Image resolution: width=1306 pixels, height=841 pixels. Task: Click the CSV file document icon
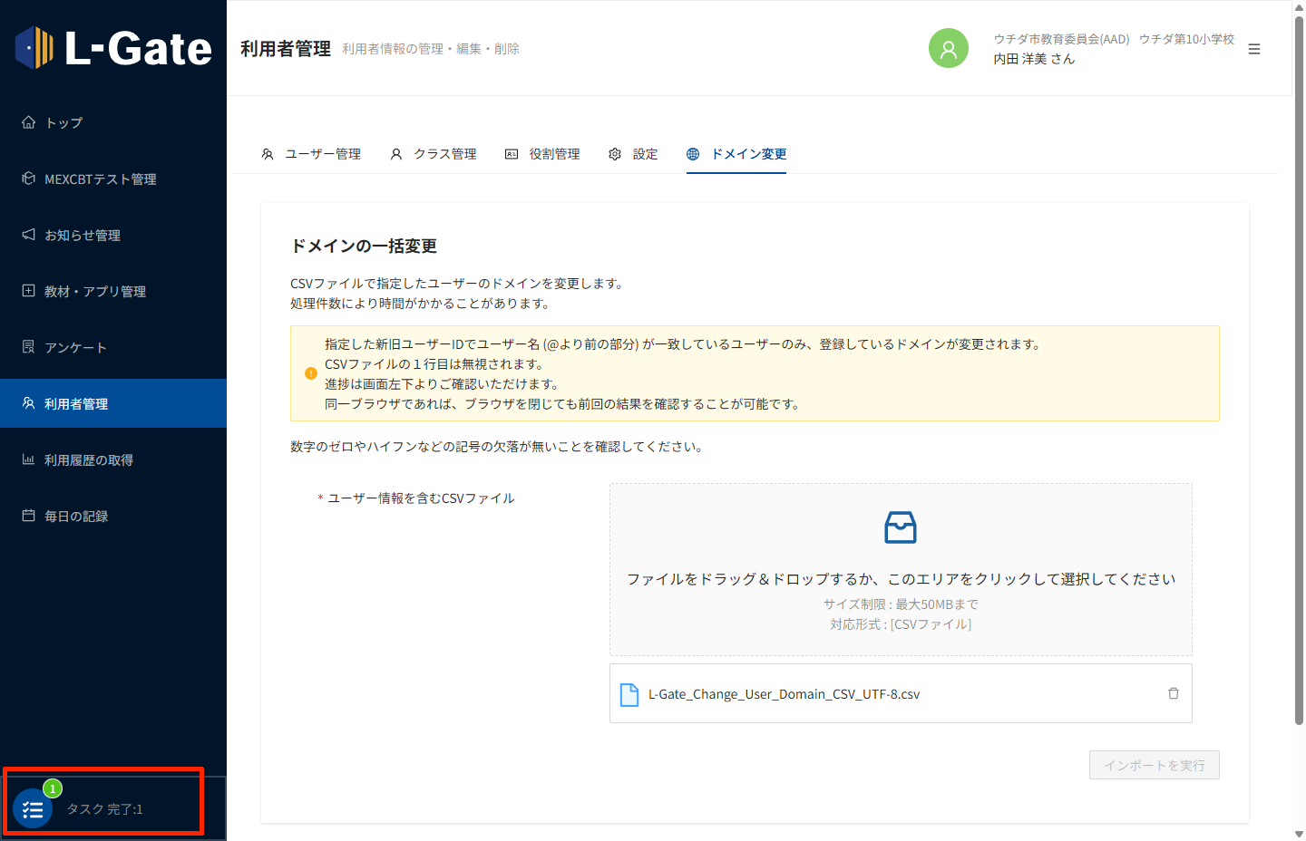click(x=629, y=694)
